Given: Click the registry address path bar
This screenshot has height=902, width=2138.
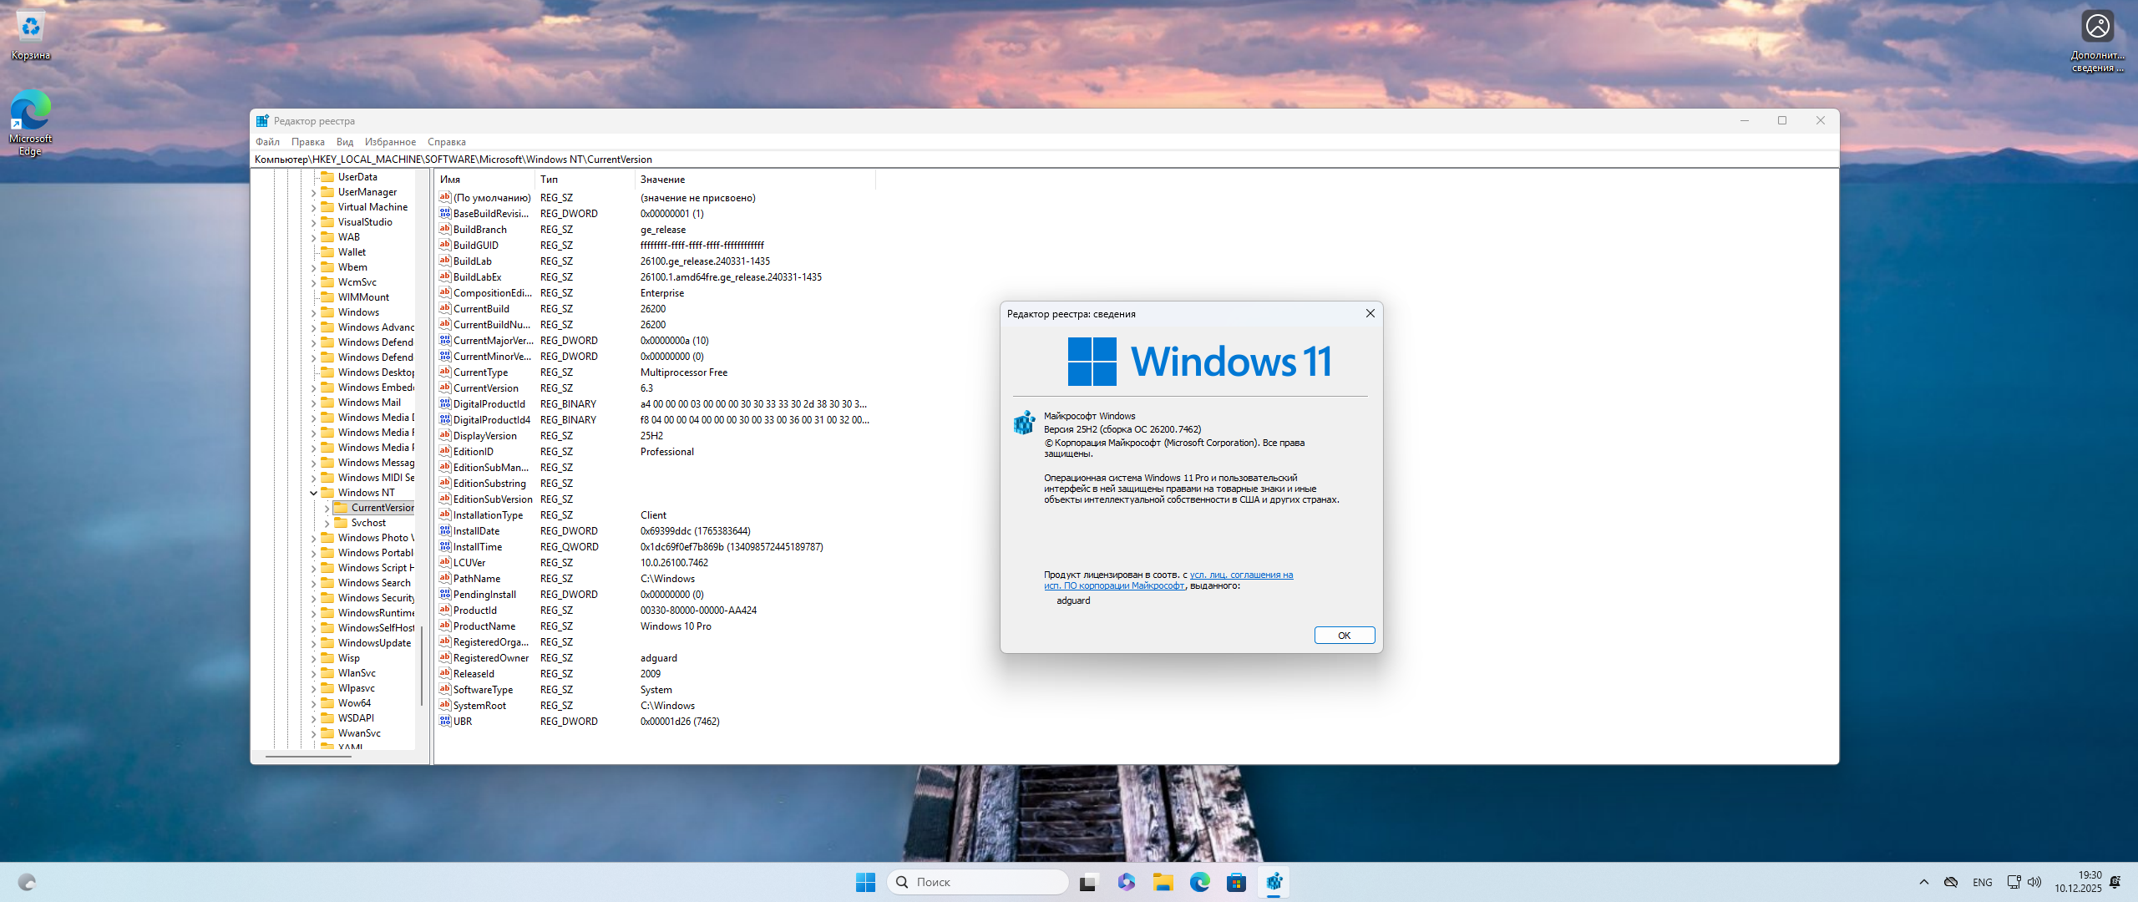Looking at the screenshot, I should tap(1002, 160).
